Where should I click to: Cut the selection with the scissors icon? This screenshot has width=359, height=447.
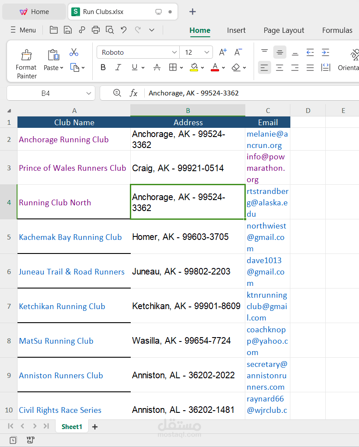click(x=74, y=52)
